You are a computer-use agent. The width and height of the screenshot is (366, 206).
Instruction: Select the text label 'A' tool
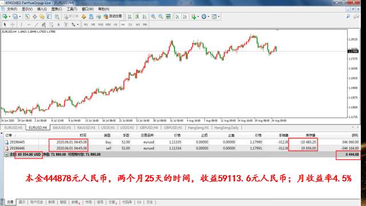pyautogui.click(x=58, y=25)
